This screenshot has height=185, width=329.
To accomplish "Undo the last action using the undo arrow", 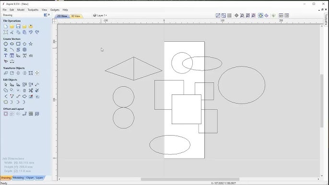I will [x=31, y=32].
